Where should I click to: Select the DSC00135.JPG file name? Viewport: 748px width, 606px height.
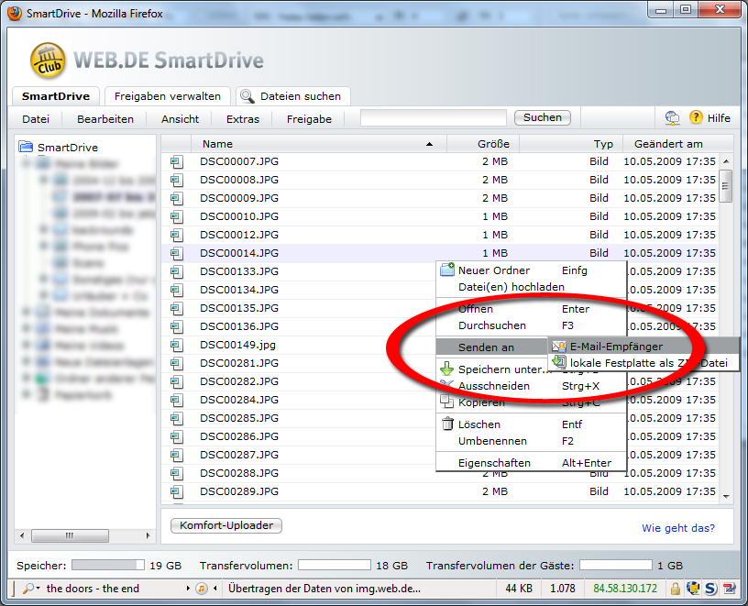[x=239, y=308]
